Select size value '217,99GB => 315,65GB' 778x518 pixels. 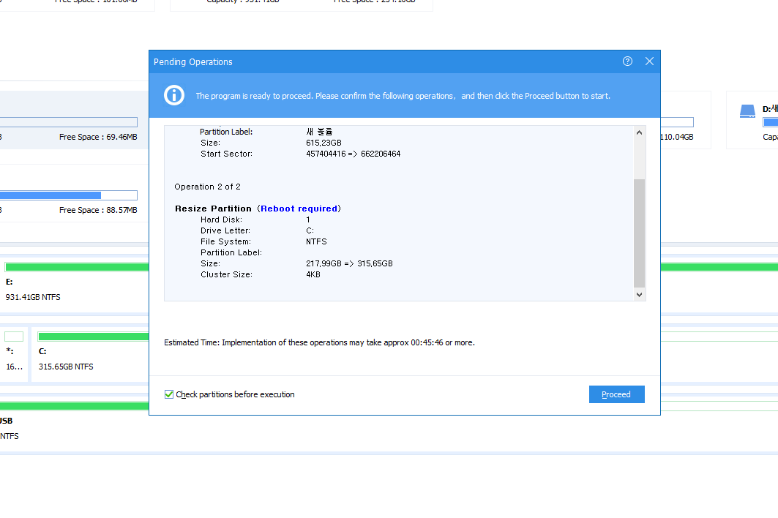coord(349,263)
